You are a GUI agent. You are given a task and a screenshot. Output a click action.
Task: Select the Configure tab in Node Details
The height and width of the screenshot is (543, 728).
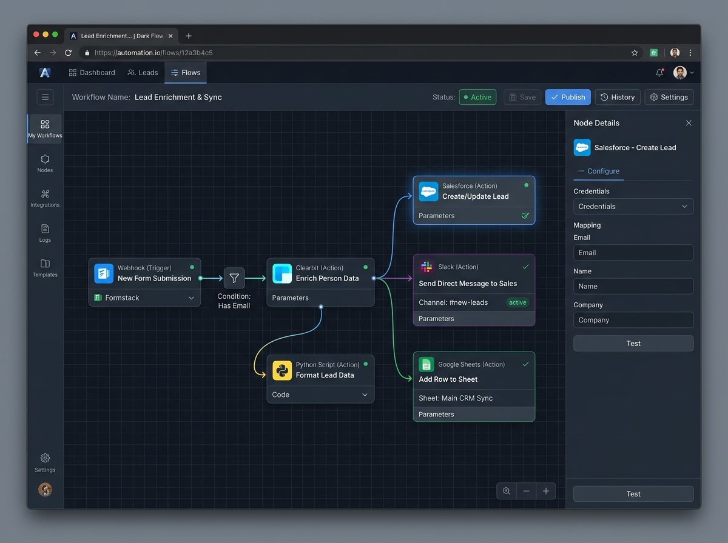(598, 172)
